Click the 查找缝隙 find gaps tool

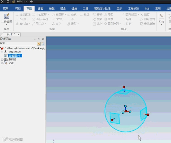coord(147,24)
